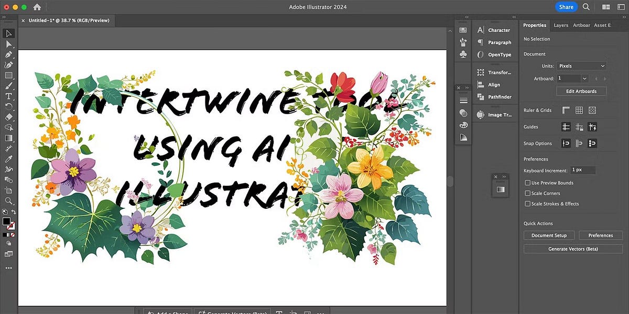The width and height of the screenshot is (629, 314).
Task: Switch to the Layers tab
Action: coord(560,25)
